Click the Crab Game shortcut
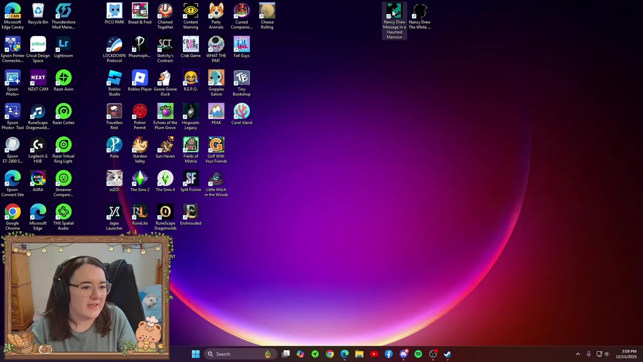The height and width of the screenshot is (362, 643). pyautogui.click(x=190, y=48)
